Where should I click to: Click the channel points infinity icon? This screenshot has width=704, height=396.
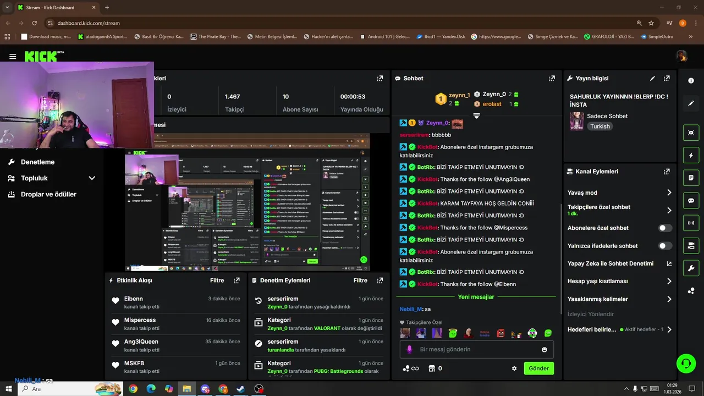point(410,369)
